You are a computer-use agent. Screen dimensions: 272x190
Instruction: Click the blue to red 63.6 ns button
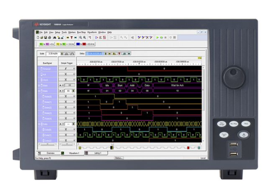coord(85,44)
